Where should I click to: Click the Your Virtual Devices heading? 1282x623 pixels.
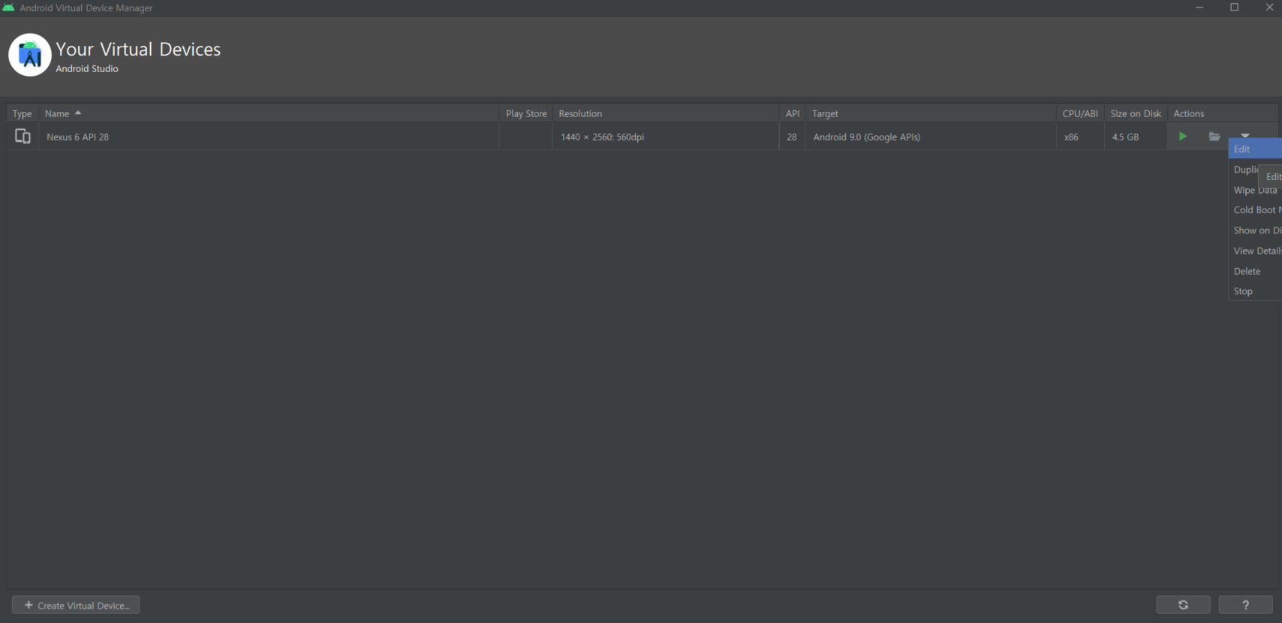(x=138, y=50)
